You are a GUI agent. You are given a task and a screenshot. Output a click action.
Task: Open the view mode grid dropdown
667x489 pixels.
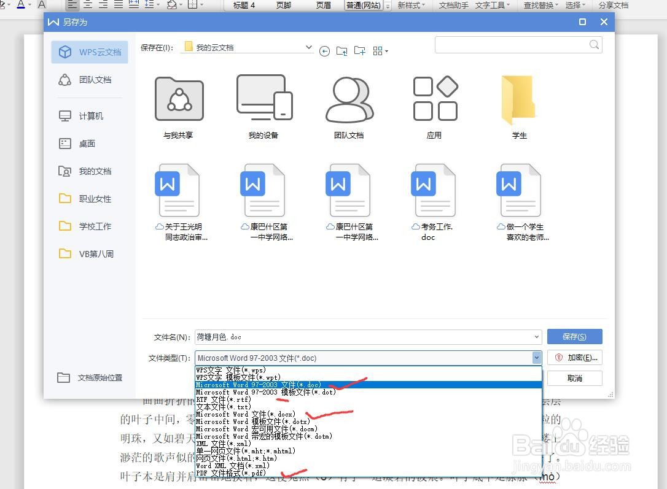pyautogui.click(x=380, y=52)
